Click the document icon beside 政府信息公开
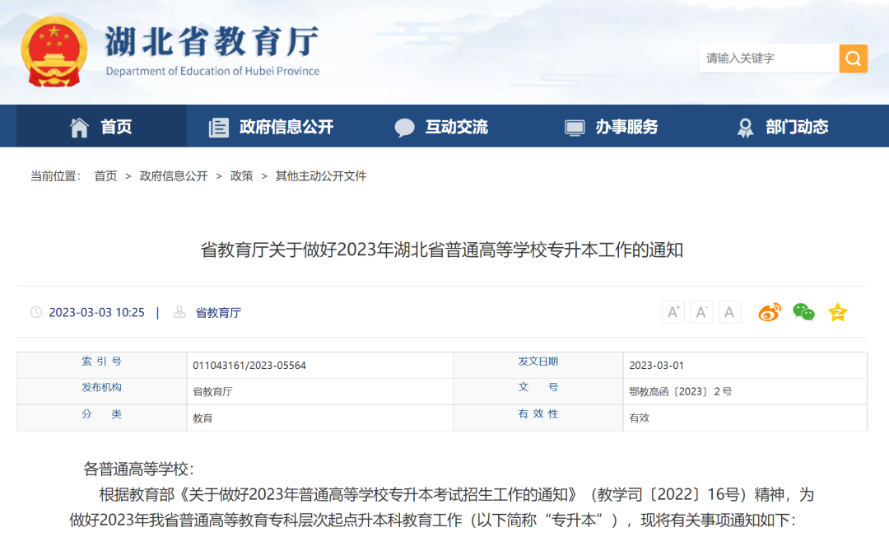This screenshot has height=537, width=889. pyautogui.click(x=217, y=127)
